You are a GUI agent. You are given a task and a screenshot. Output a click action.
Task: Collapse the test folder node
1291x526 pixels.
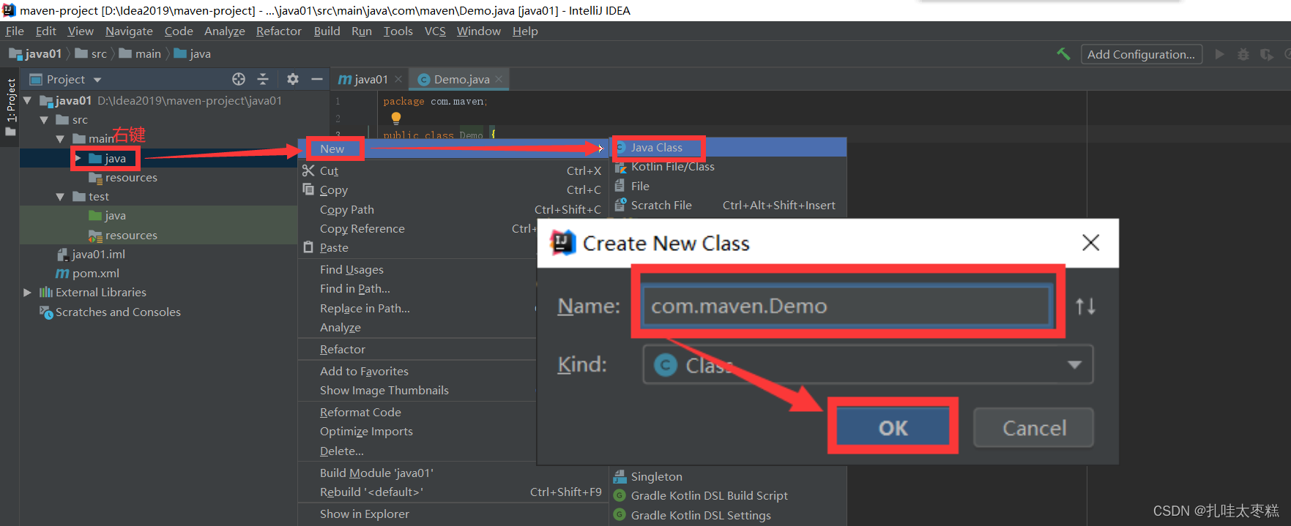coord(60,197)
